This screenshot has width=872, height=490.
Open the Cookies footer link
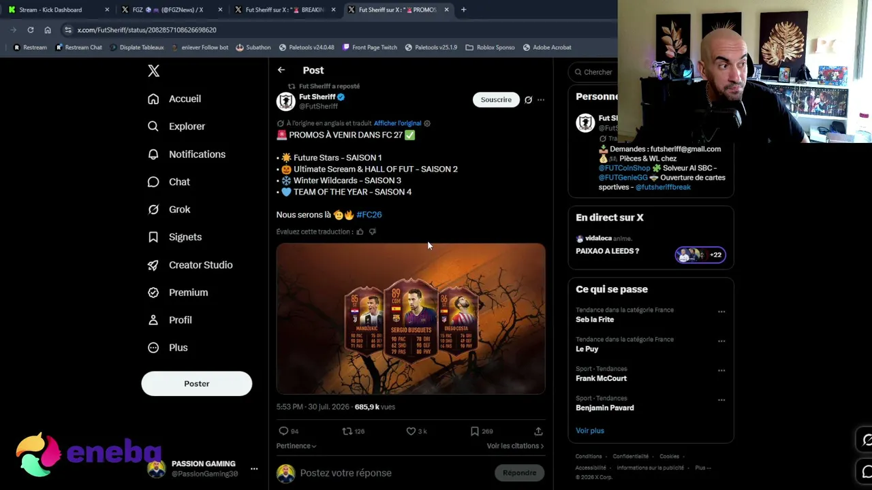(x=669, y=457)
